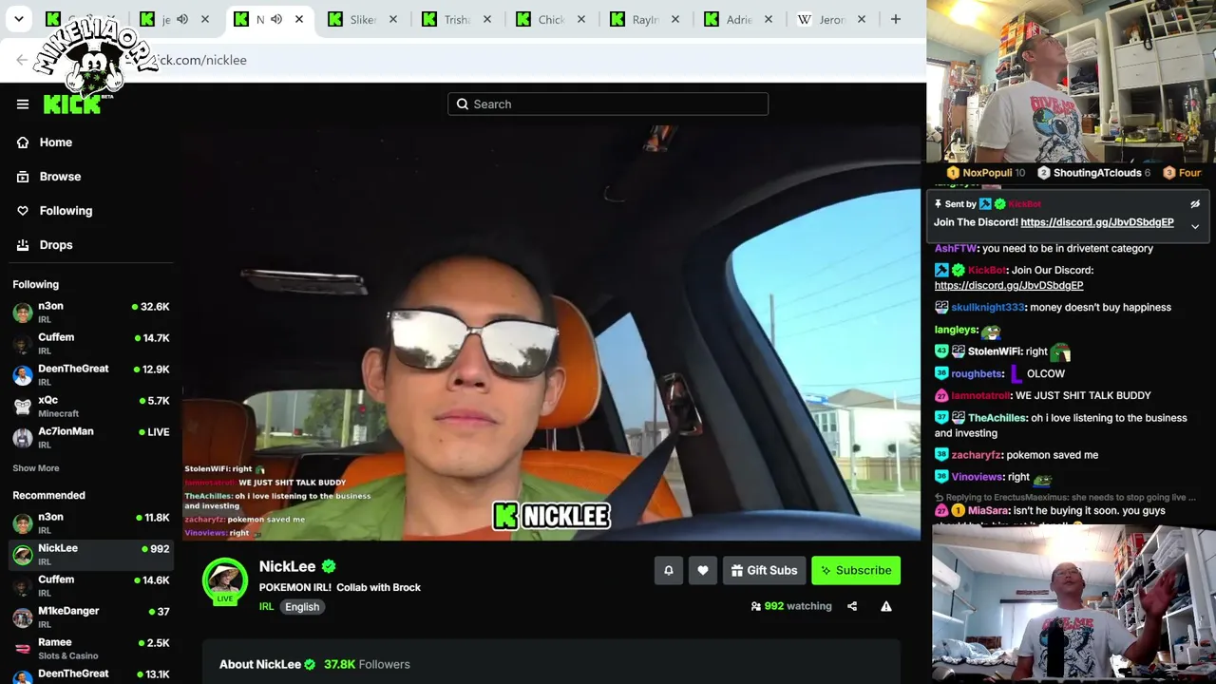
Task: Click username skullknight333 in chat
Action: tap(988, 308)
